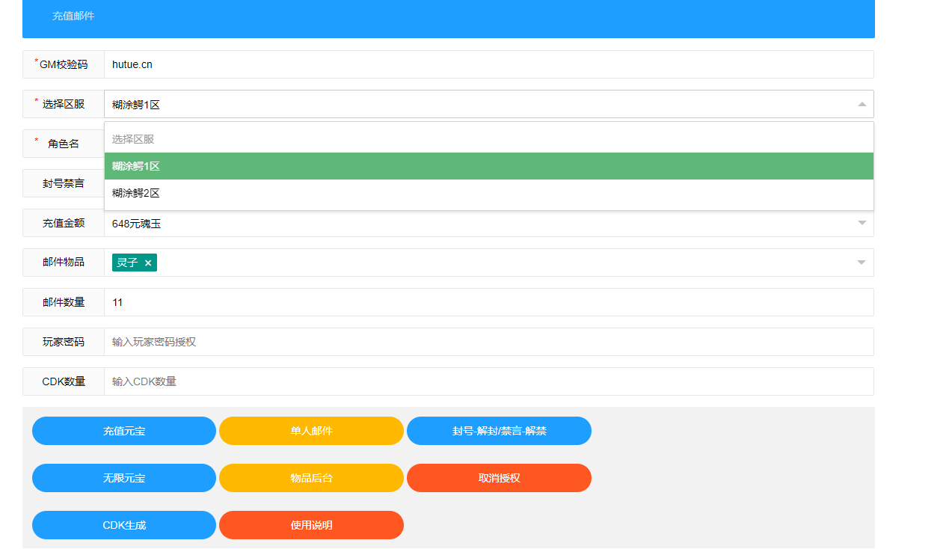Image resolution: width=952 pixels, height=549 pixels.
Task: Click the 邮件数量 field label
Action: pos(64,302)
